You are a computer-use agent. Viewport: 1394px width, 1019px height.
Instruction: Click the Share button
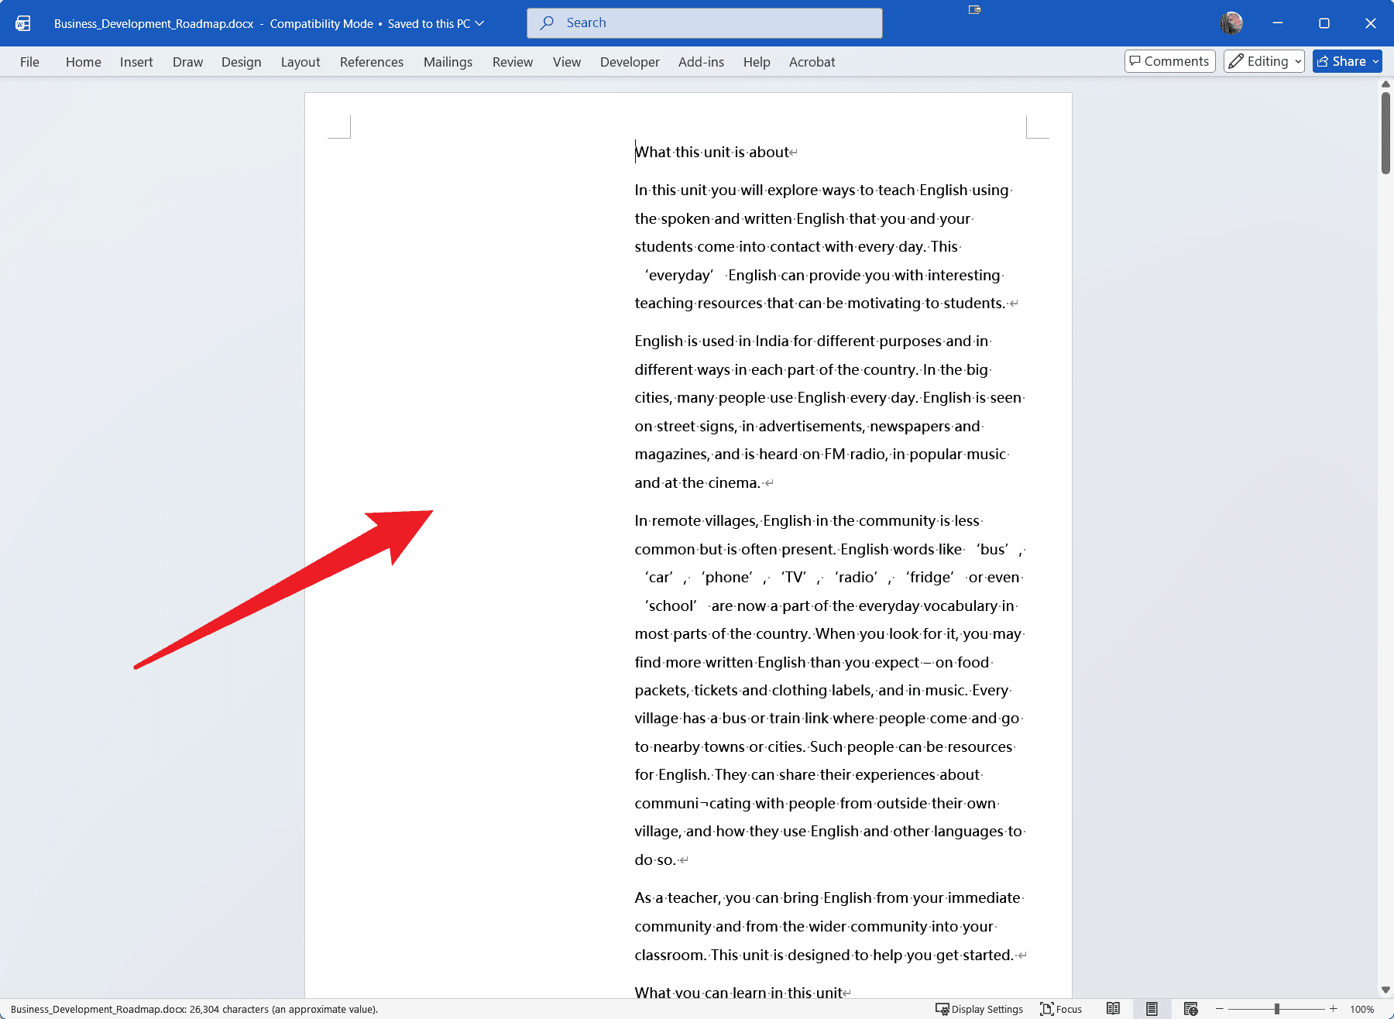pos(1341,61)
